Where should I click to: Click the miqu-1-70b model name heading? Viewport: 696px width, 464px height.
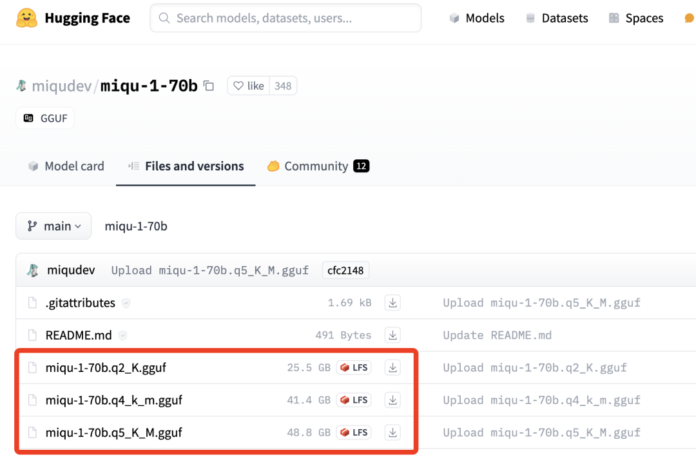pos(149,86)
